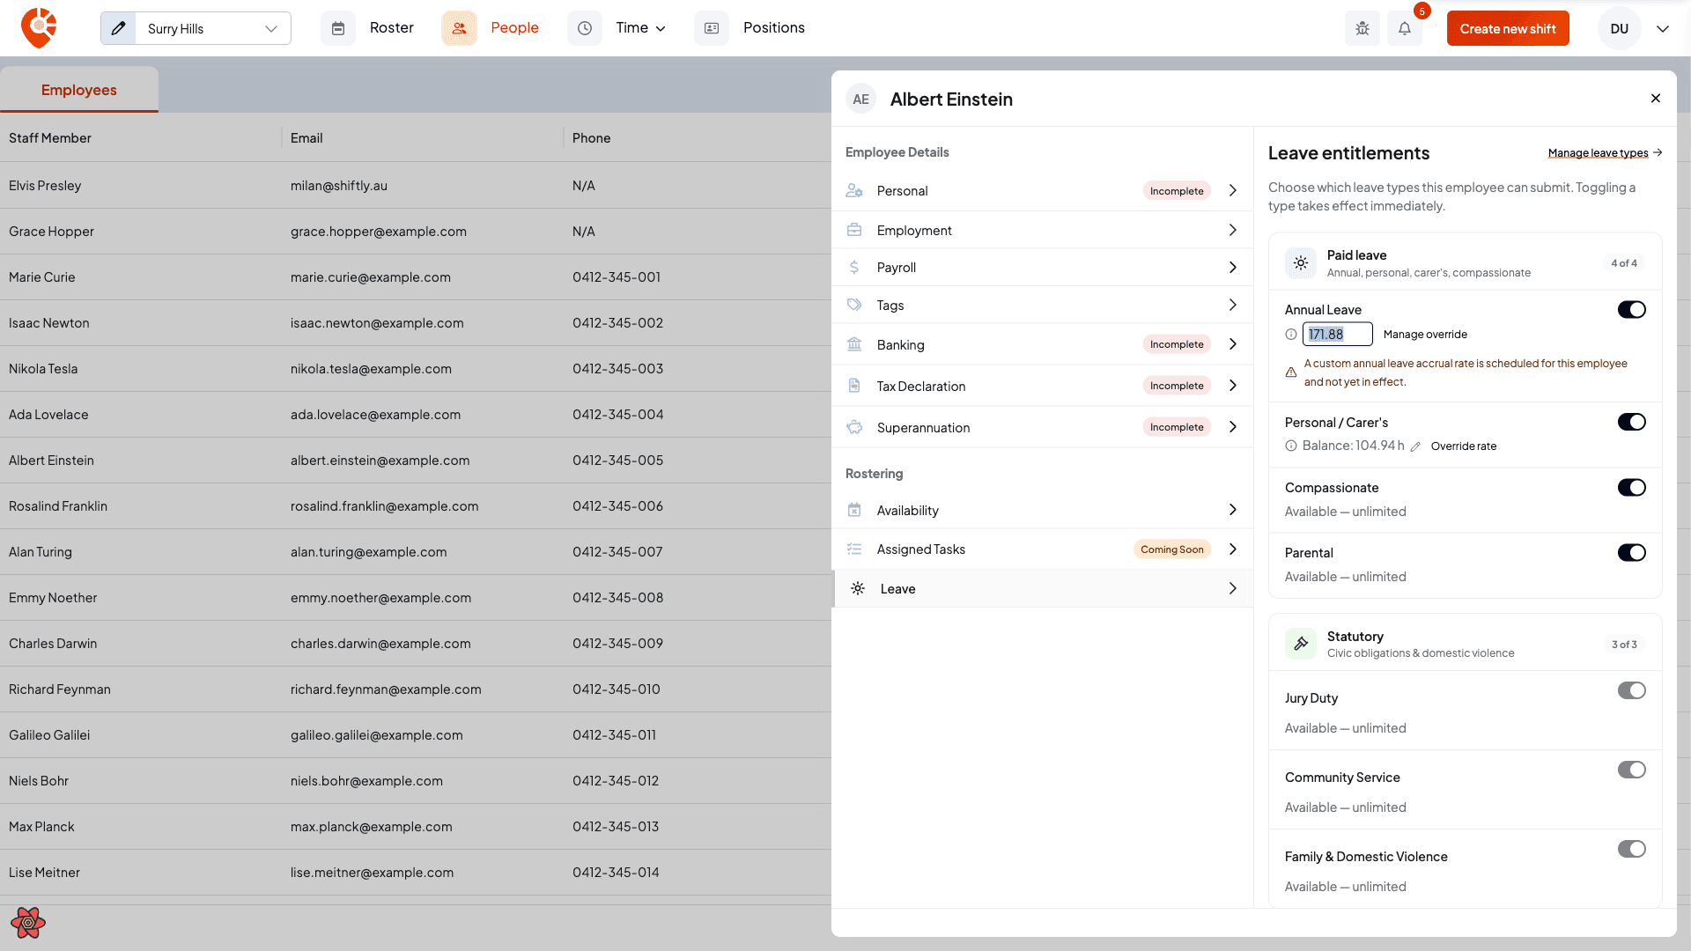Expand the Payroll section chevron

1232,267
